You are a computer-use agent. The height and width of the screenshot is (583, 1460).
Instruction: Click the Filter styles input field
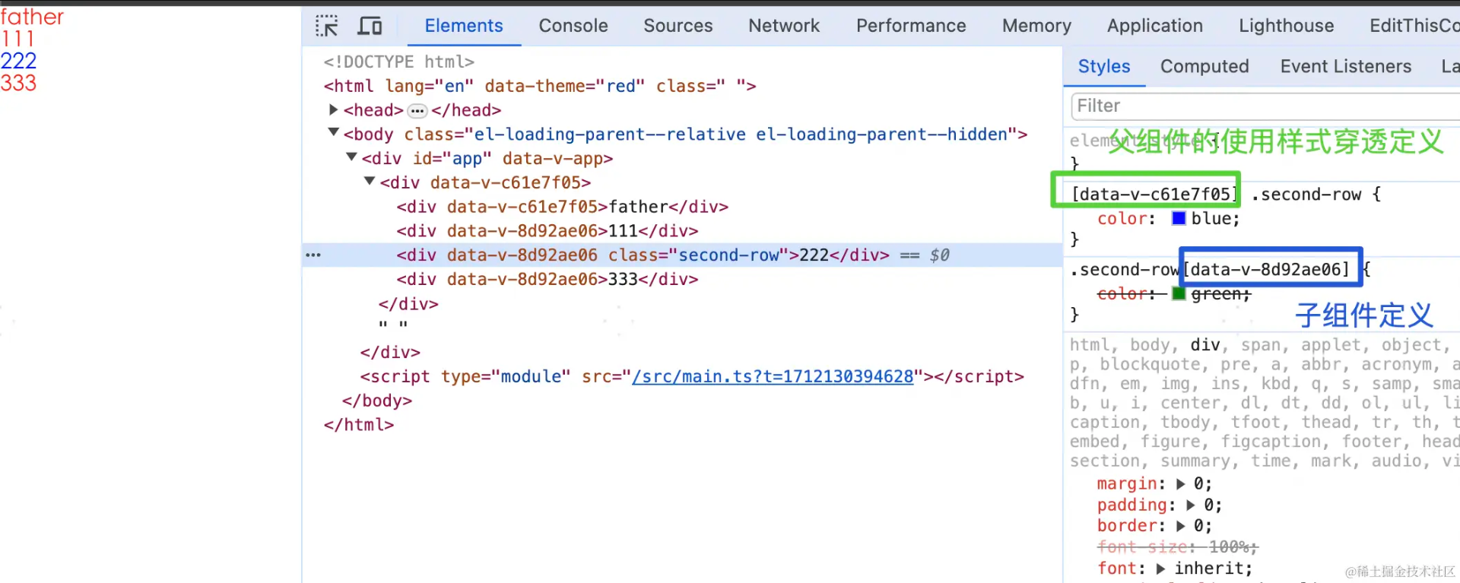click(1265, 106)
